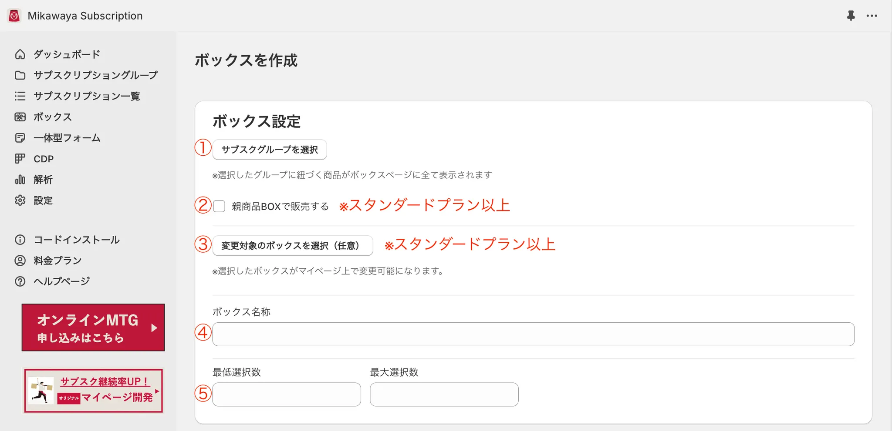
Task: Enable the 親商品BOXで販売する checkbox
Action: pyautogui.click(x=219, y=206)
